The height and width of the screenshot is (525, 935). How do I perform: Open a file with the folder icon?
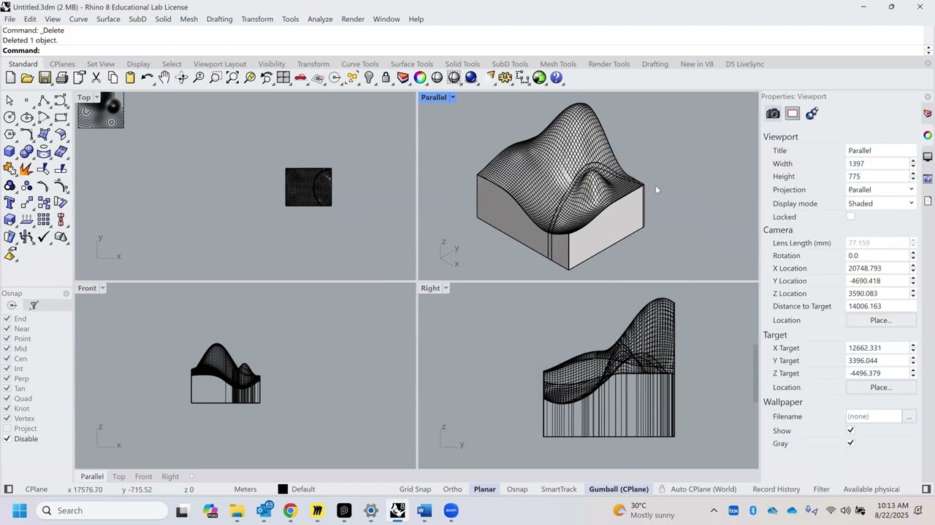[27, 78]
